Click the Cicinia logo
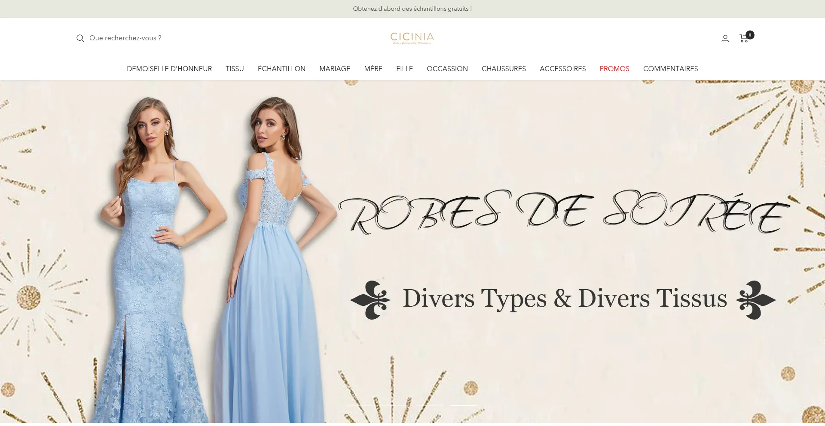 (412, 38)
